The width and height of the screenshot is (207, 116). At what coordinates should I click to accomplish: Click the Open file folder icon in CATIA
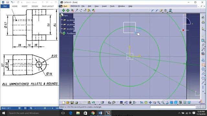click(x=68, y=102)
